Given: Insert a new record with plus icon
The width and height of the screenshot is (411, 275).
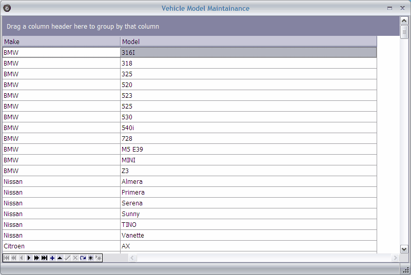Looking at the screenshot, I should 52,258.
